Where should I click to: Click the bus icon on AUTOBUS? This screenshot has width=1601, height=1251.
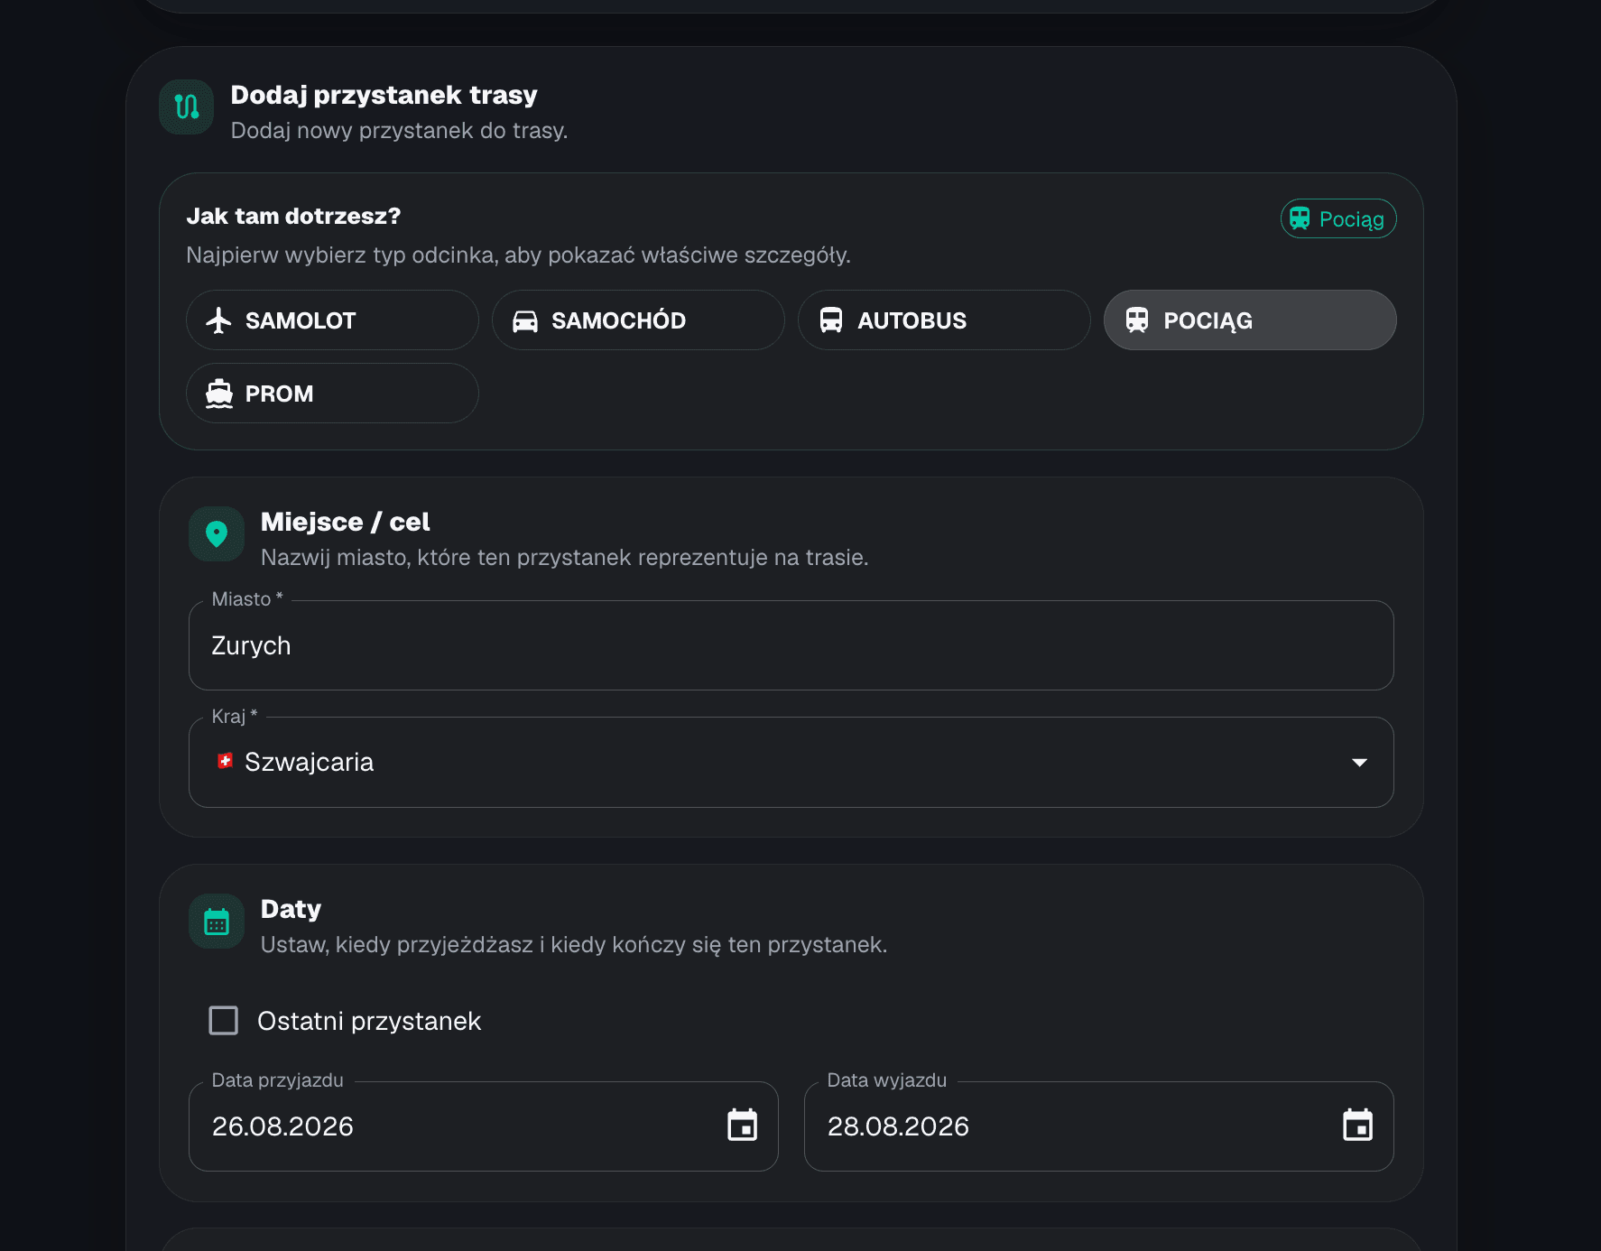coord(831,320)
